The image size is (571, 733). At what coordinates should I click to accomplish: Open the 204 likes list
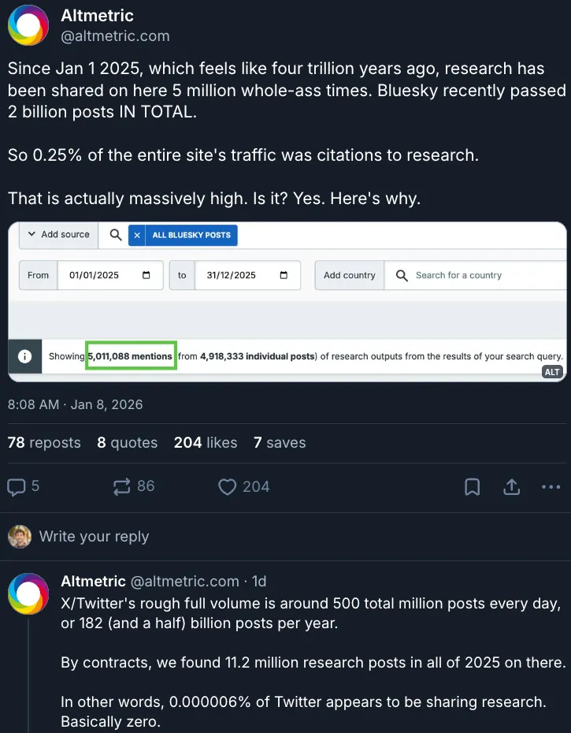pyautogui.click(x=206, y=443)
